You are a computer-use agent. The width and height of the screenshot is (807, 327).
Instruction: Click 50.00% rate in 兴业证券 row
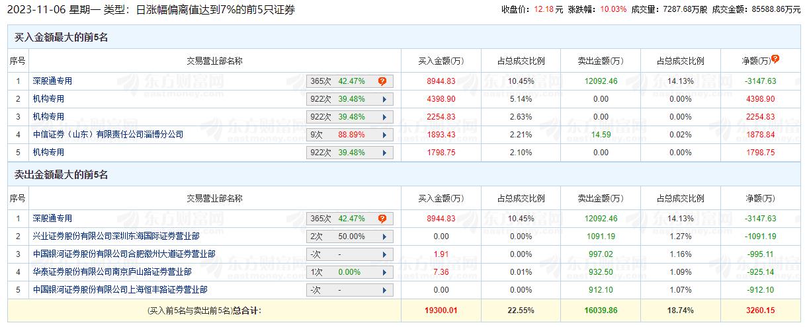click(x=352, y=236)
